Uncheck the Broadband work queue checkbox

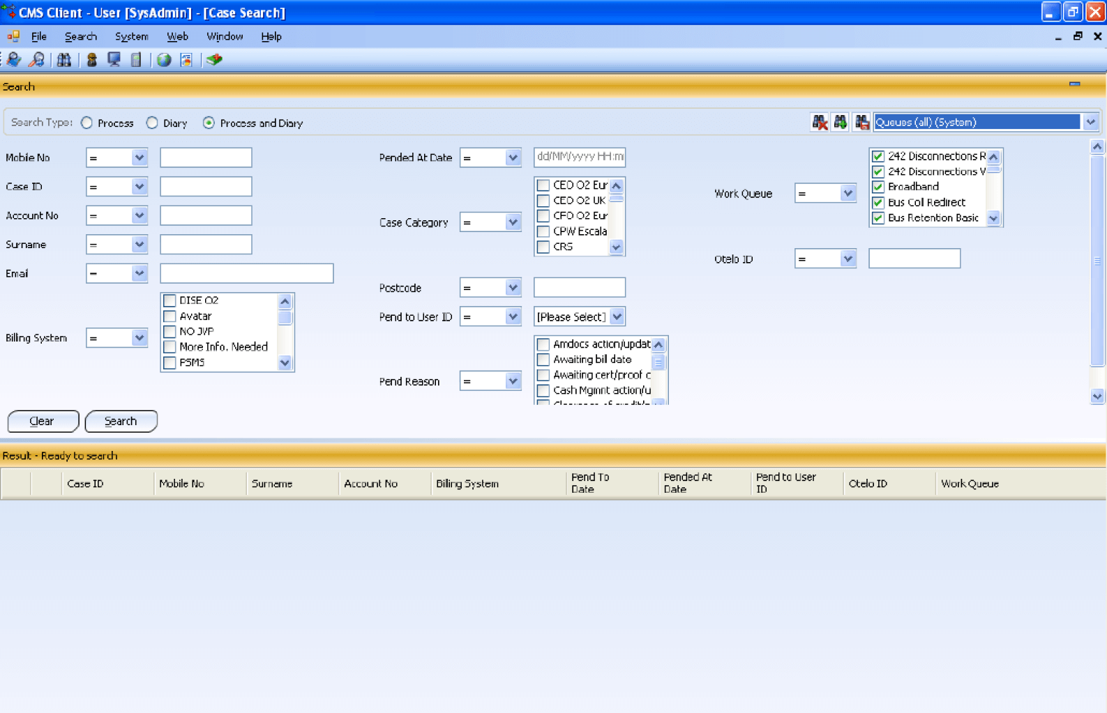878,187
